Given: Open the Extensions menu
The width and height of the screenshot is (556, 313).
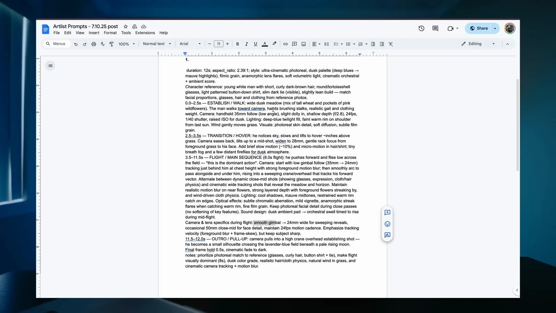Looking at the screenshot, I should tap(145, 33).
